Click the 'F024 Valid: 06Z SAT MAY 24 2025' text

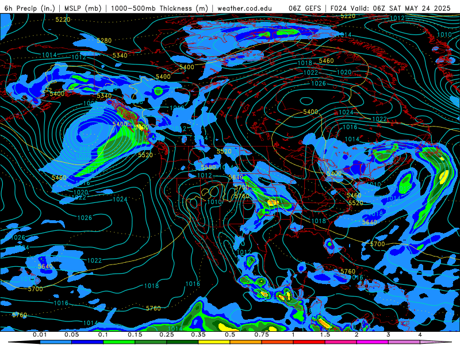(x=390, y=8)
